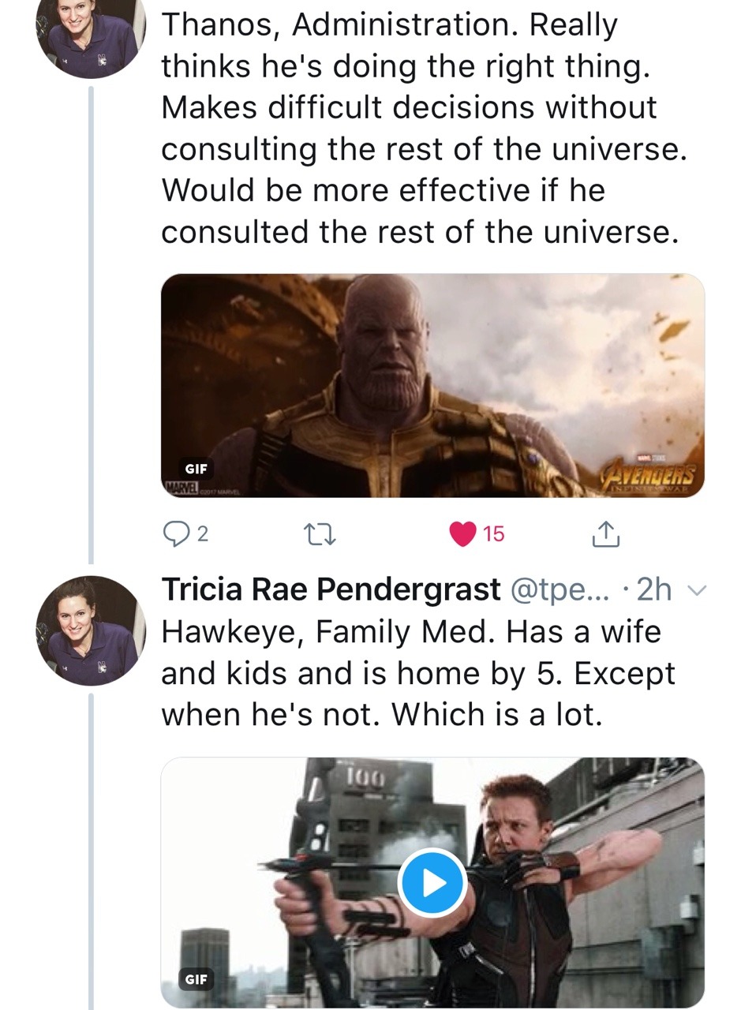Open Tricia Rae Pendergrast's profile name
Image resolution: width=741 pixels, height=1010 pixels.
[331, 589]
